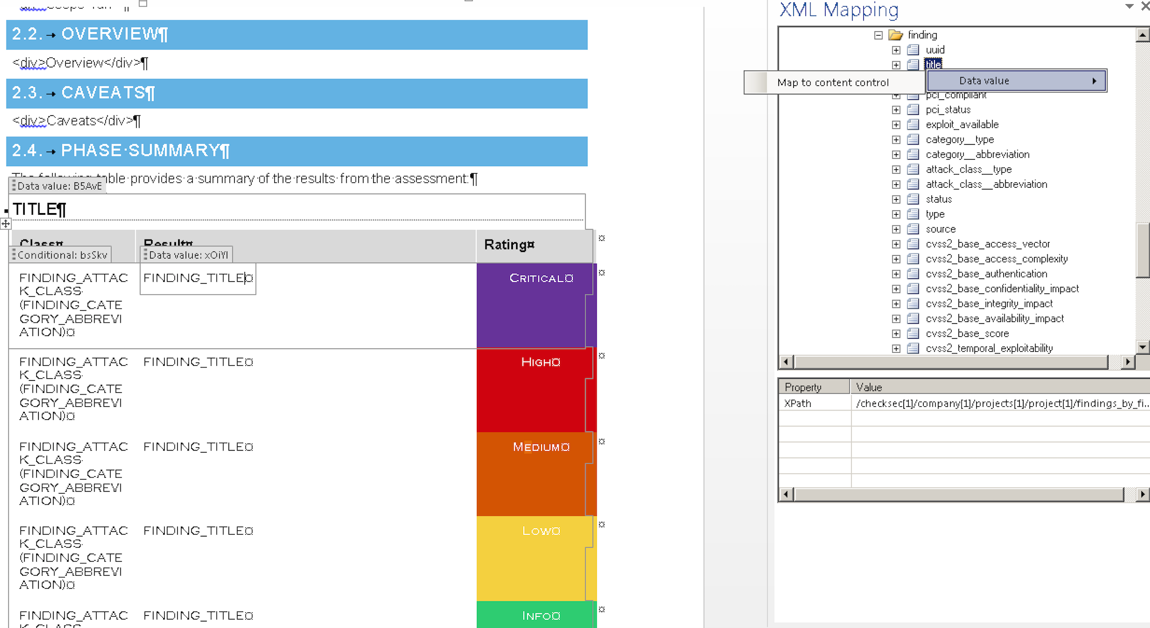Click the XPath value cell

(x=1000, y=404)
